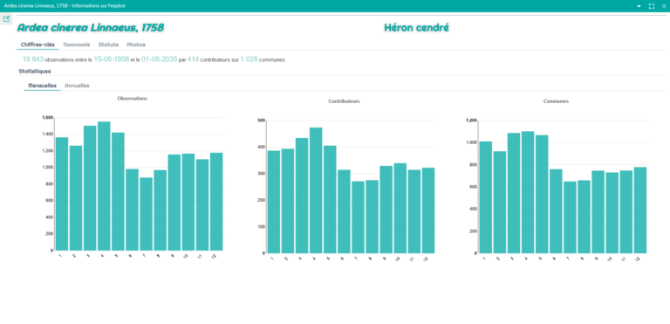670x324 pixels.
Task: Click month 6 bar in Communes chart
Action: (x=556, y=211)
